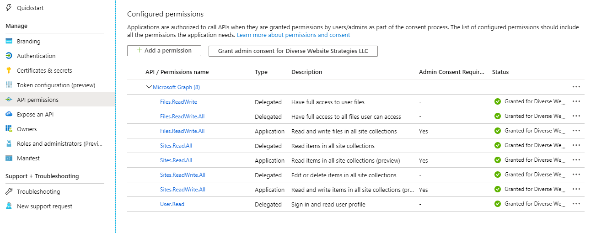This screenshot has width=596, height=233.
Task: Open the Delegated Sites.ReadWrite.All permission
Action: (x=183, y=175)
